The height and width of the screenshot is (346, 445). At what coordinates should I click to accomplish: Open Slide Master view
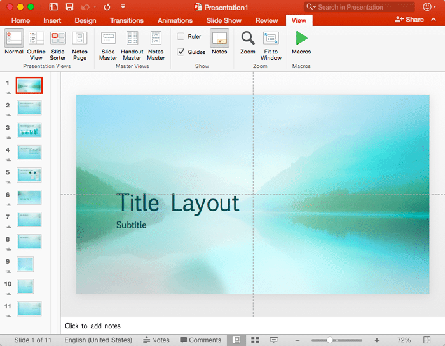pyautogui.click(x=108, y=45)
